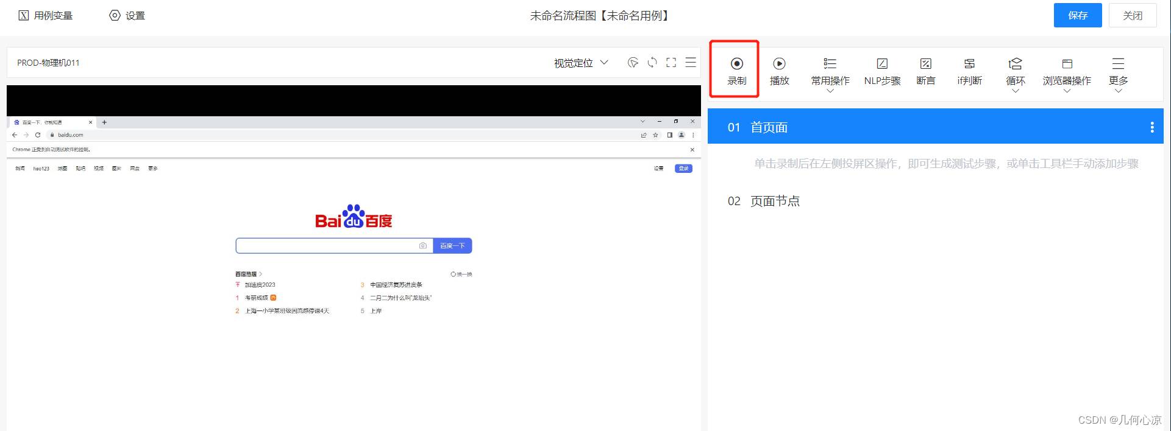The image size is (1171, 431).
Task: Click the blue 保存 button
Action: [x=1077, y=15]
